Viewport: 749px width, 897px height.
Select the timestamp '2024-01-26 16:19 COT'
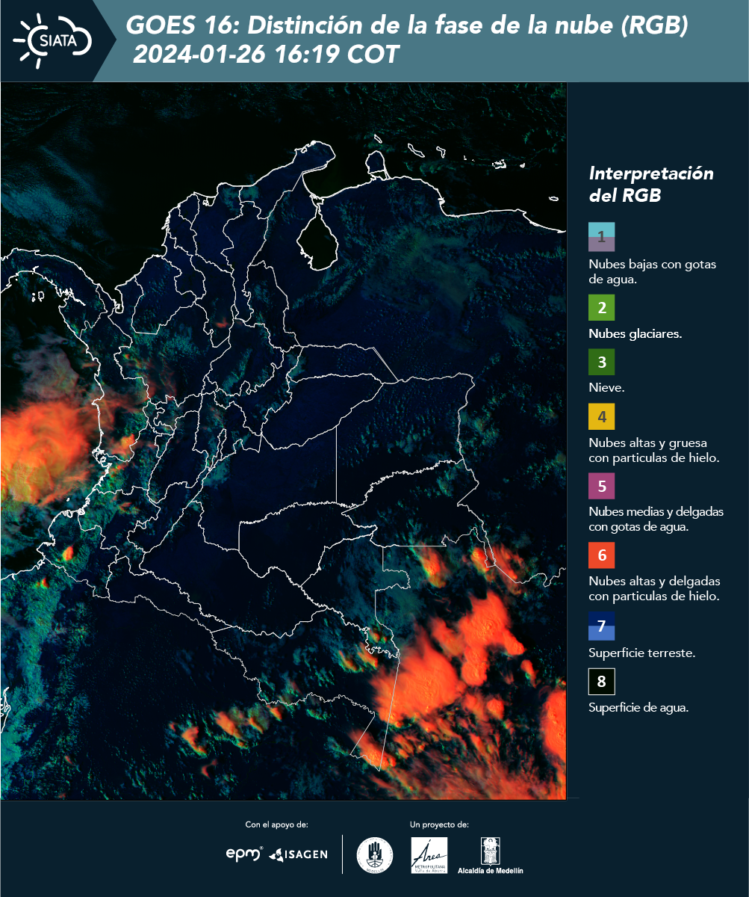[266, 55]
